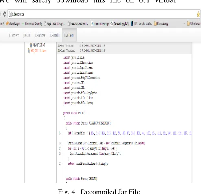The width and height of the screenshot is (201, 194).
Task: Click line number 14 in the gutter
Action: point(60,133)
